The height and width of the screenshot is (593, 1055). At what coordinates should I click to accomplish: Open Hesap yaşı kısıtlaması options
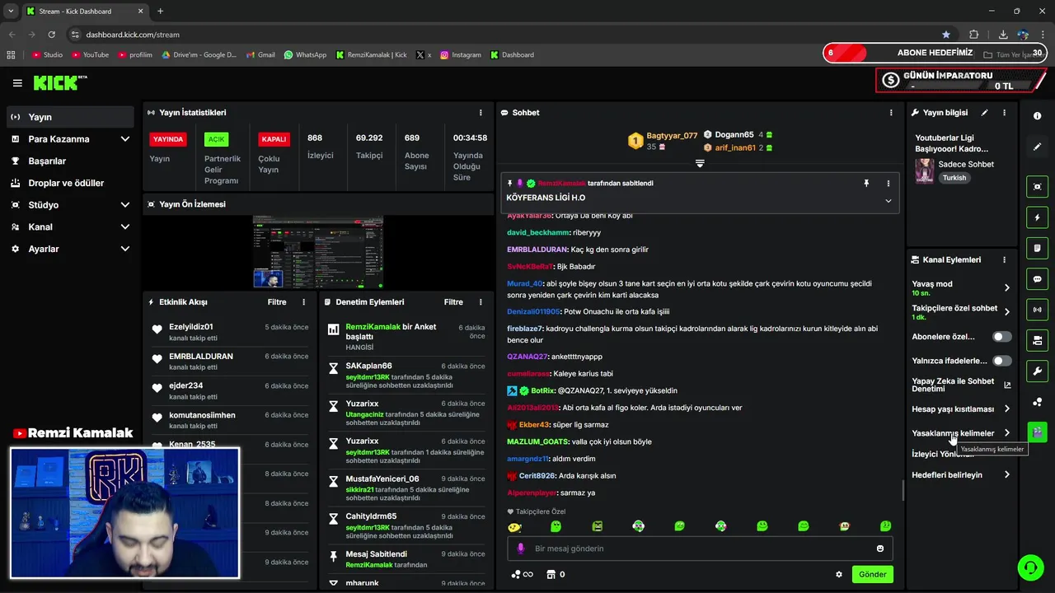[961, 409]
